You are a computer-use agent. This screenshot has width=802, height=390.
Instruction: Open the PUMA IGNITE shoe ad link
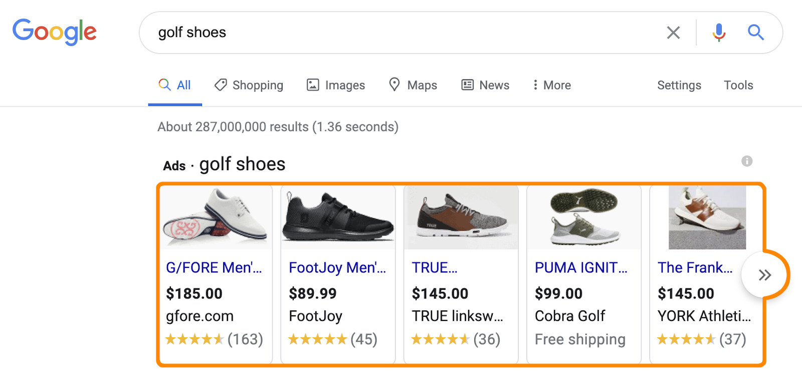point(581,268)
